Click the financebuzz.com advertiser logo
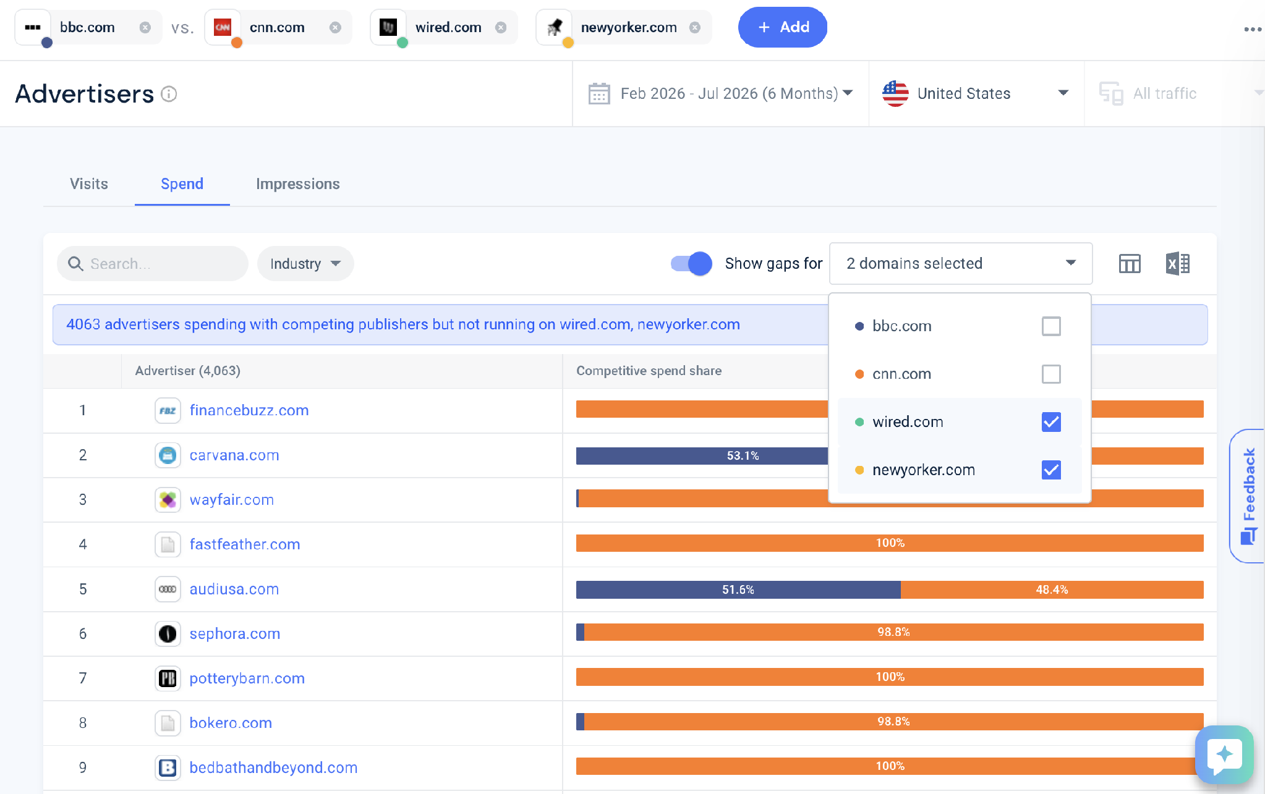 click(x=168, y=410)
